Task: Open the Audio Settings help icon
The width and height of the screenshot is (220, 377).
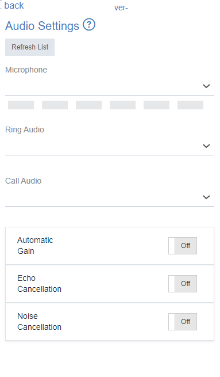Action: [89, 25]
